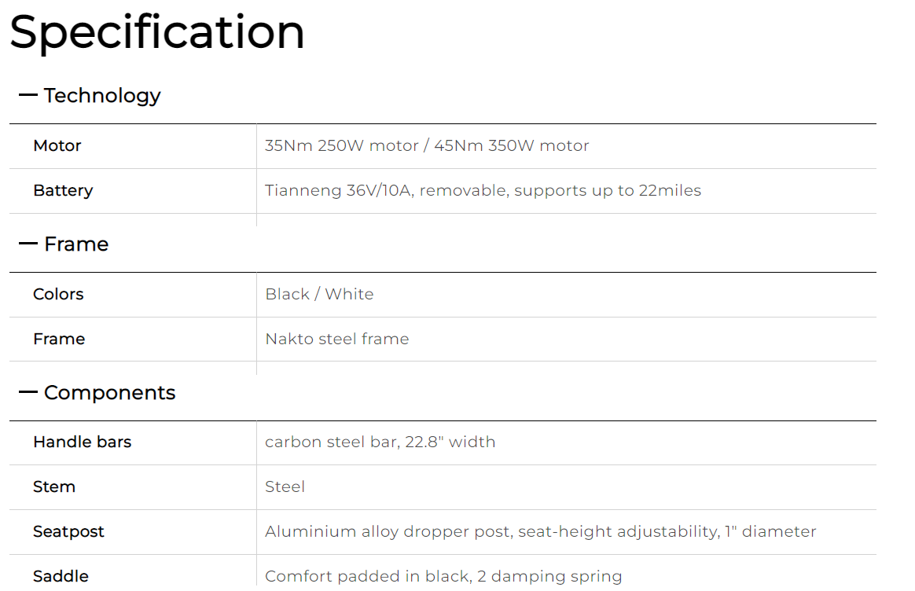Click the Black / White colors value

click(x=319, y=294)
